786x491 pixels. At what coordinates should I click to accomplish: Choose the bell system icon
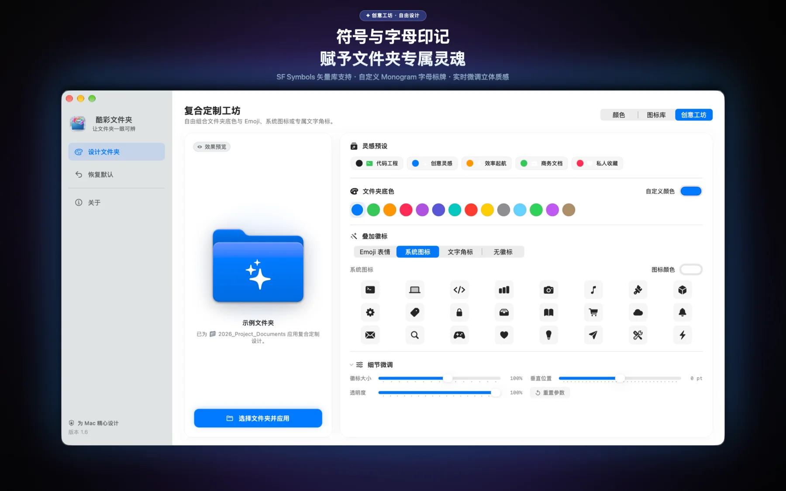click(x=683, y=312)
